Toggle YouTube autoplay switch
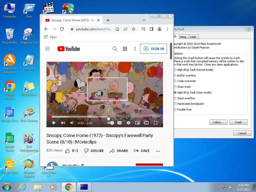The height and width of the screenshot is (192, 256). pos(111,123)
